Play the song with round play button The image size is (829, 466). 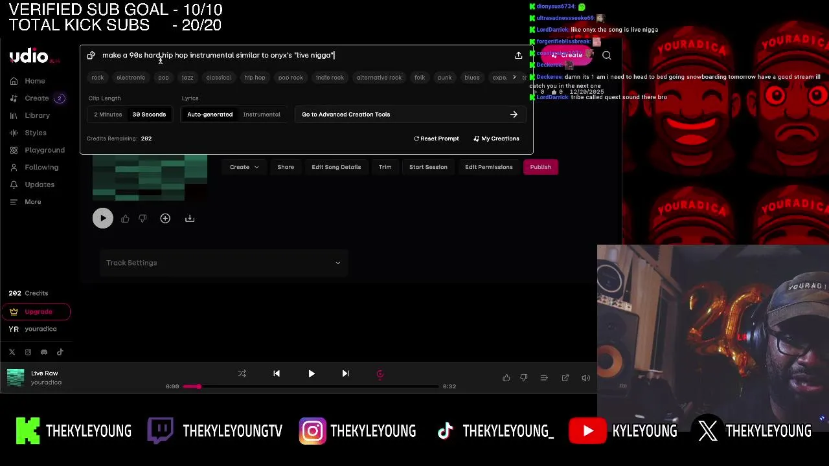103,219
